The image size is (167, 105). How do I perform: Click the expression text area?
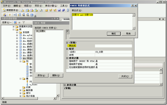pos(102,22)
